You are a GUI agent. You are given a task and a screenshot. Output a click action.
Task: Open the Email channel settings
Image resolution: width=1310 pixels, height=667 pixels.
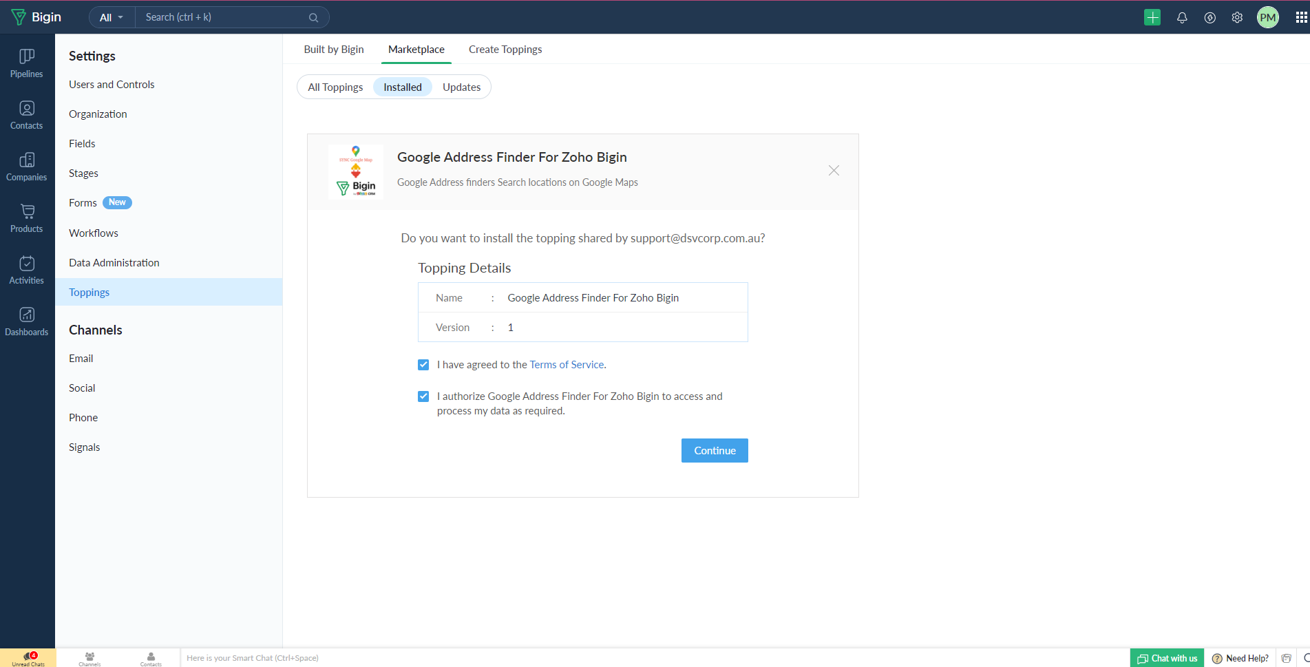point(81,359)
